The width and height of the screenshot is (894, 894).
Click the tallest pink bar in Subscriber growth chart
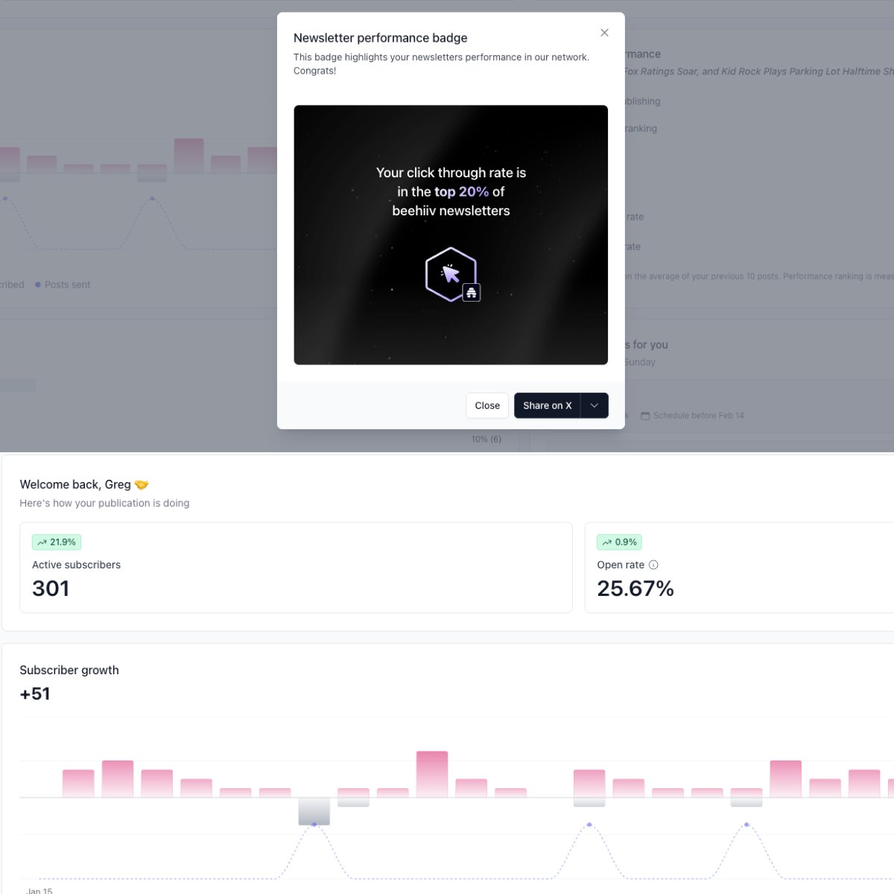pyautogui.click(x=432, y=774)
